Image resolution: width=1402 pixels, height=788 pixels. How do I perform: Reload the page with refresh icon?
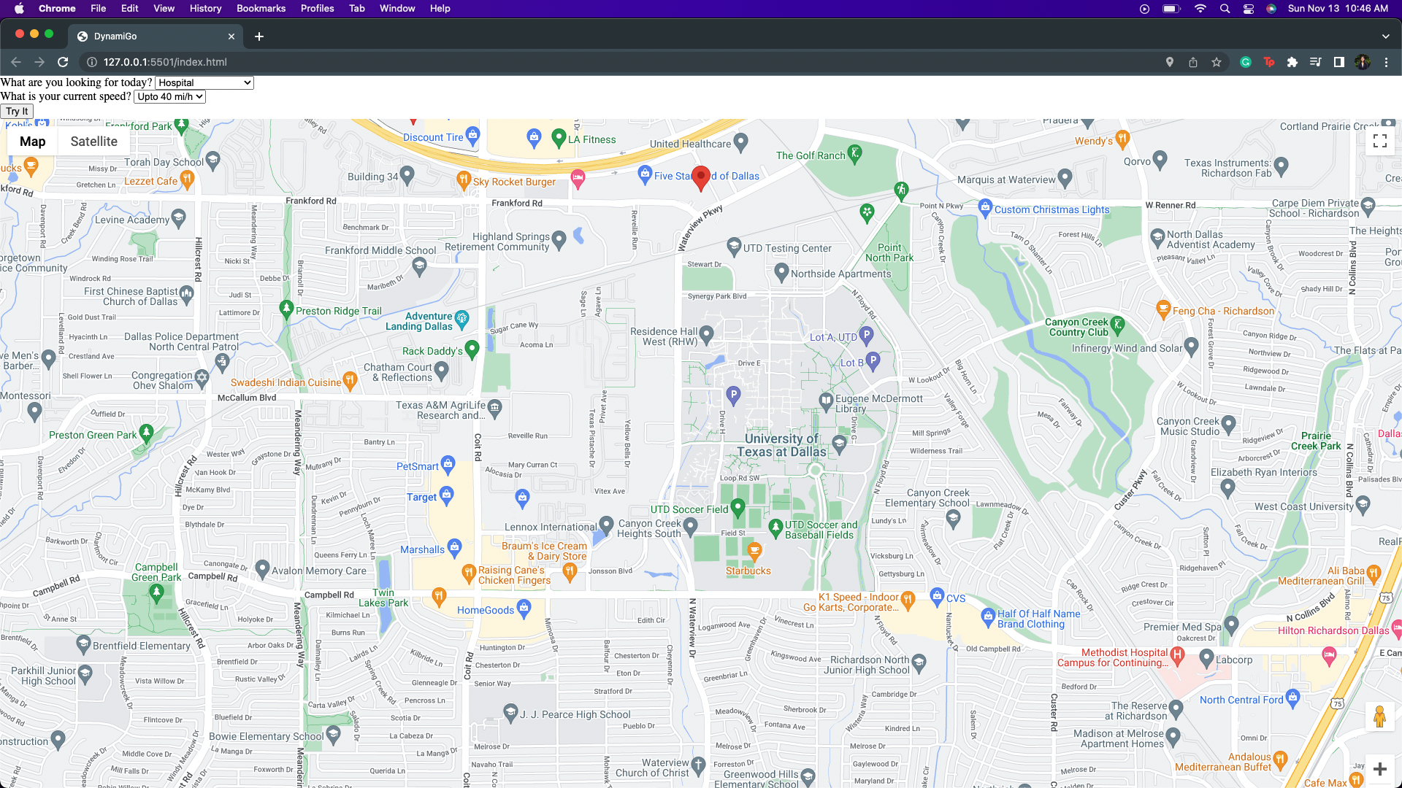63,62
